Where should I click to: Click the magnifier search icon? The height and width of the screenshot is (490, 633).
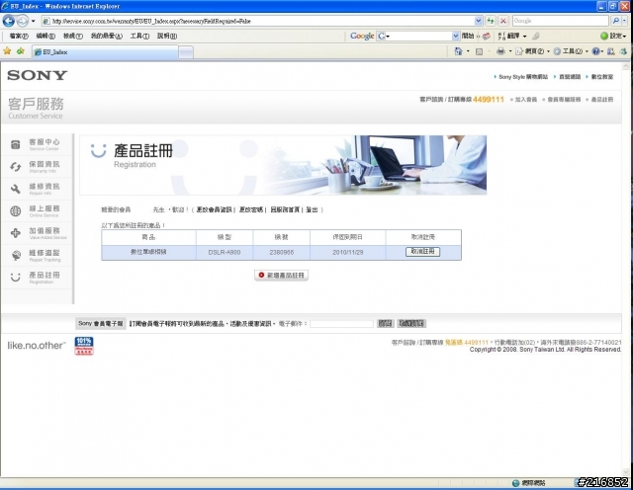click(615, 21)
